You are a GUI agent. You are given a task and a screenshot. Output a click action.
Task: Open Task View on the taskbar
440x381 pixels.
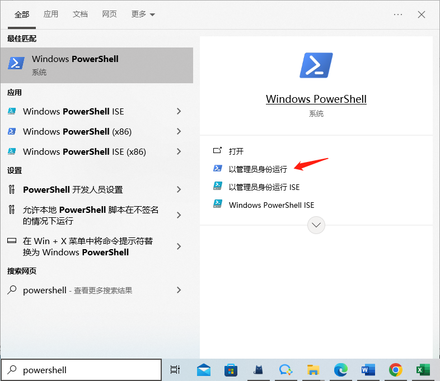(175, 370)
